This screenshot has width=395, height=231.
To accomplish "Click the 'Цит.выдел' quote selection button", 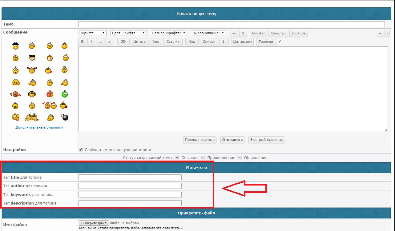I will click(243, 42).
